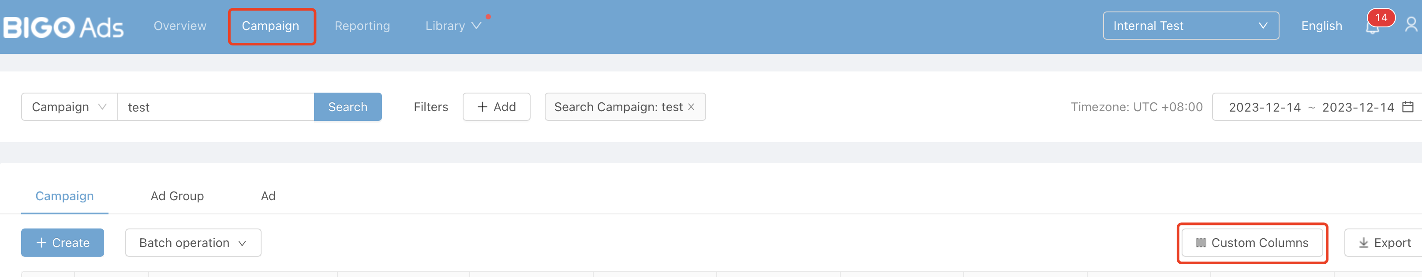Switch to the Ad tab

(268, 196)
